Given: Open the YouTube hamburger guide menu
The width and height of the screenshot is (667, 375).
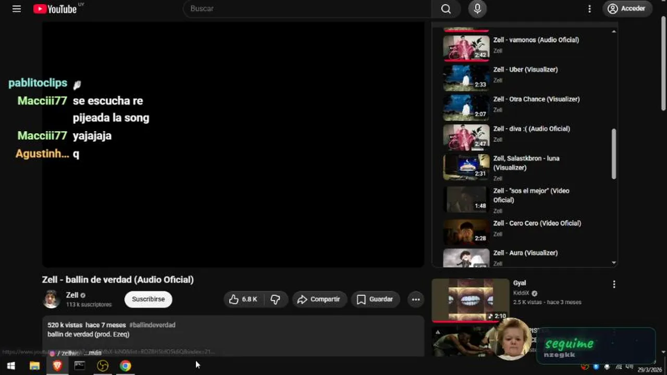Looking at the screenshot, I should pyautogui.click(x=17, y=9).
